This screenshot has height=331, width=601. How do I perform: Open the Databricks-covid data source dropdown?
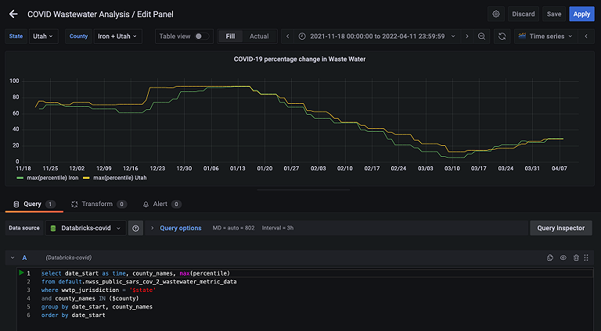click(x=86, y=228)
